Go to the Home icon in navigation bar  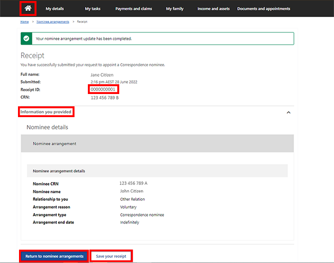point(28,8)
